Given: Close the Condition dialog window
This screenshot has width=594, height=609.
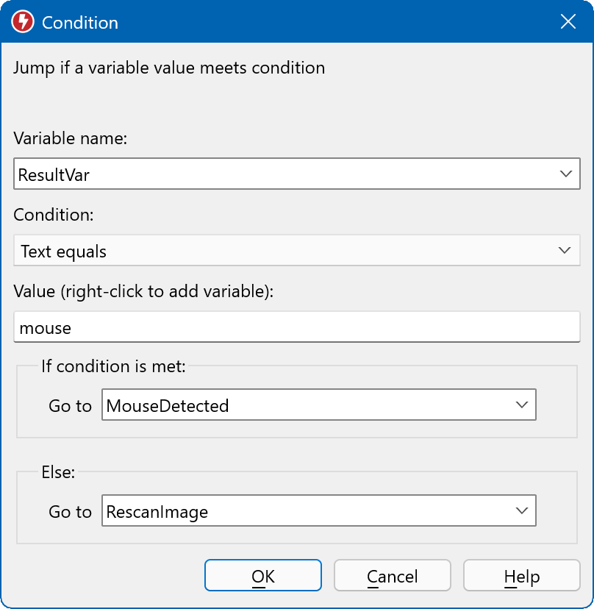Looking at the screenshot, I should tap(568, 22).
